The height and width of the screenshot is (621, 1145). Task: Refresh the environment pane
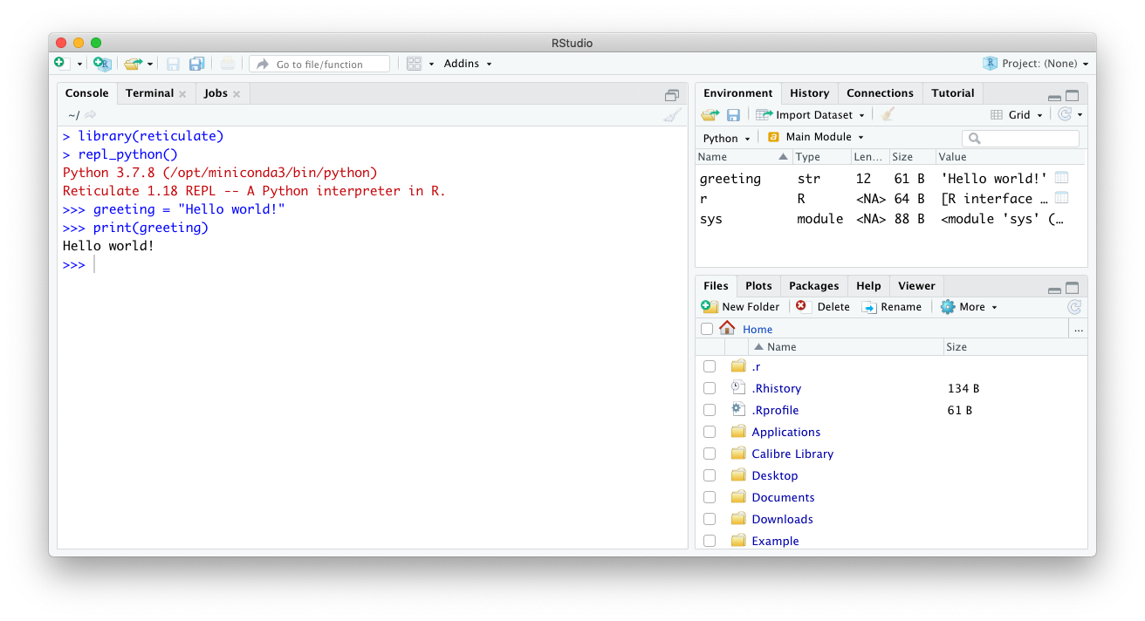click(1064, 114)
